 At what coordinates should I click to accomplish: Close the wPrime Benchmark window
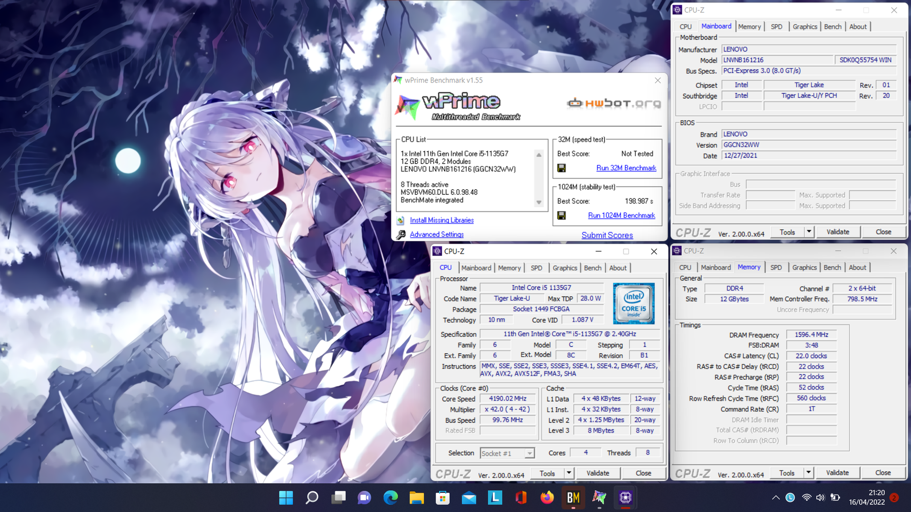click(658, 80)
